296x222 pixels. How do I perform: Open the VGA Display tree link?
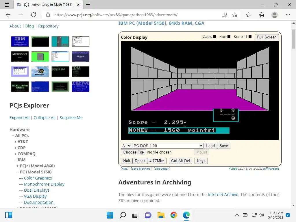35,196
